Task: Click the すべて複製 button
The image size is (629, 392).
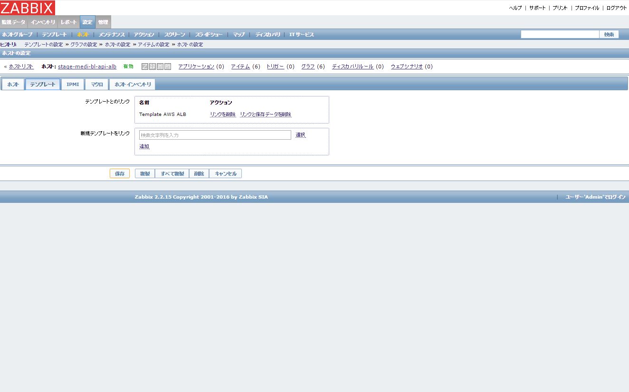Action: (x=172, y=173)
